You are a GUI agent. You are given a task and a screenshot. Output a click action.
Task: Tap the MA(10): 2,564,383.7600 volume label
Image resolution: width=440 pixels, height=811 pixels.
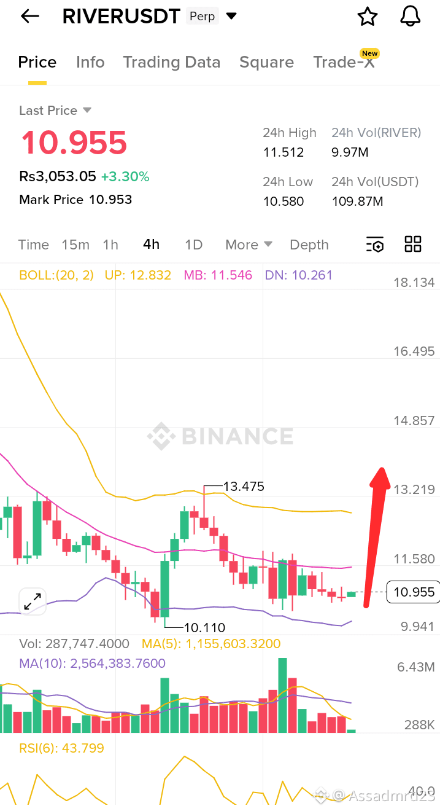click(93, 664)
